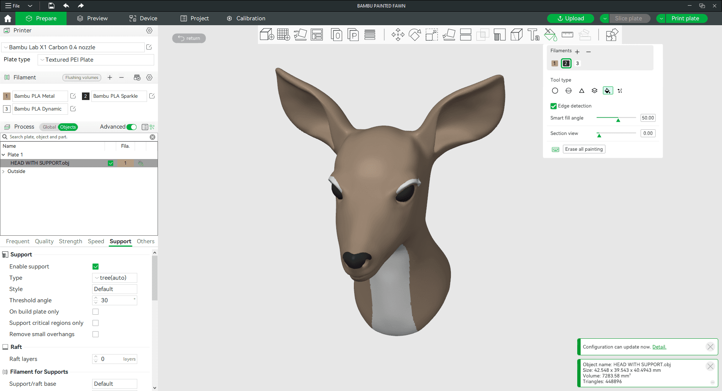Open printer settings gear icon

click(x=149, y=30)
